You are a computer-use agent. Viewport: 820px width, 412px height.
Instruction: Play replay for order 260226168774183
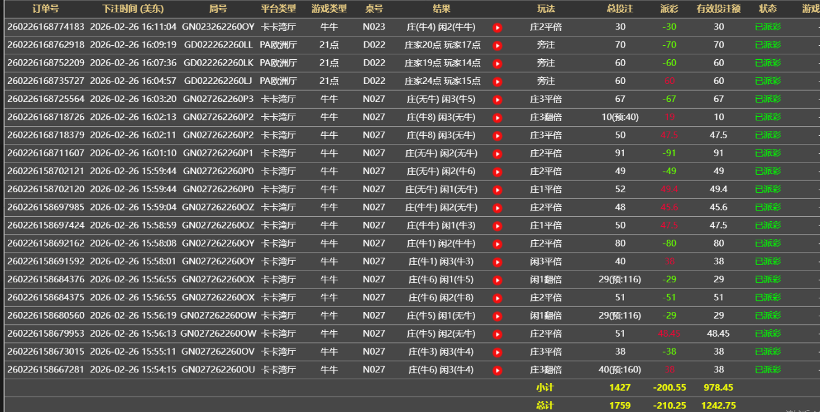pos(497,27)
